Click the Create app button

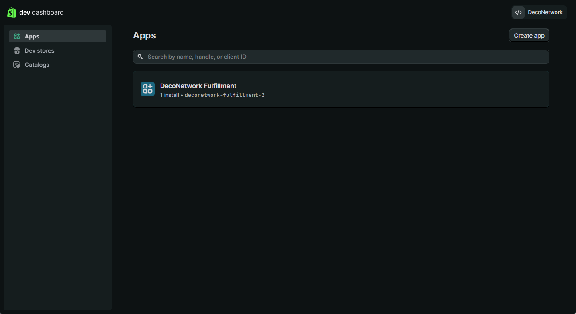pyautogui.click(x=529, y=35)
